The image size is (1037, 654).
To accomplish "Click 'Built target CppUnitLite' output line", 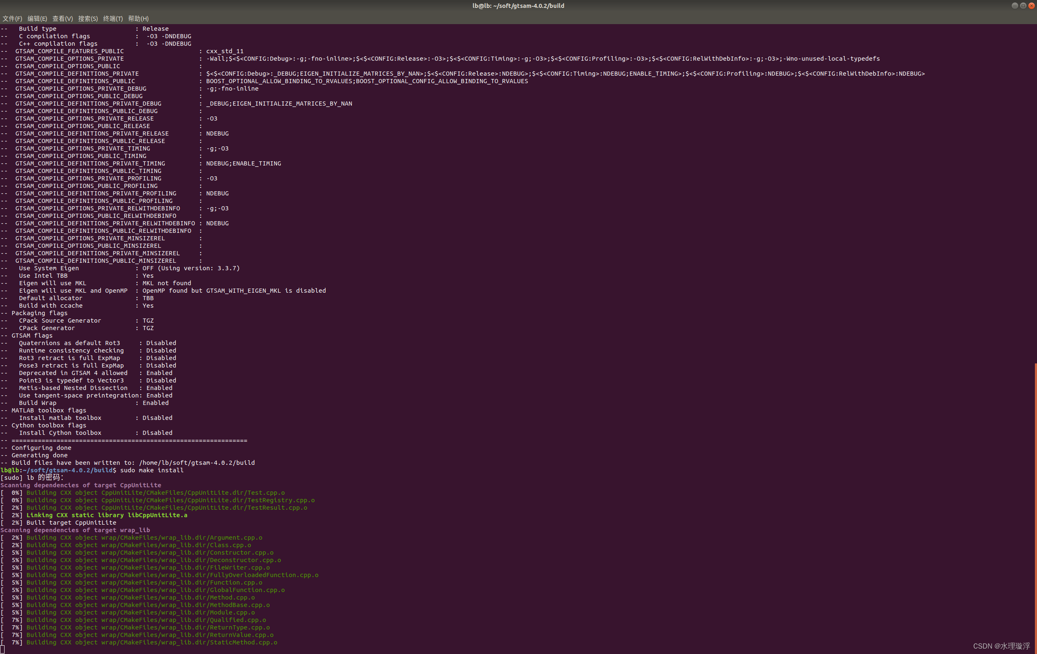I will [71, 522].
